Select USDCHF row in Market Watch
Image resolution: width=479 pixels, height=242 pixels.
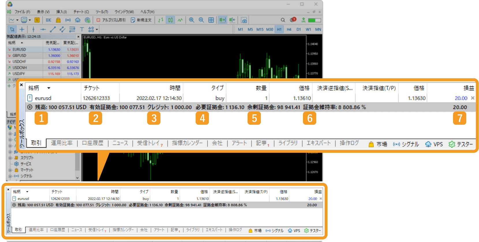tap(43, 62)
